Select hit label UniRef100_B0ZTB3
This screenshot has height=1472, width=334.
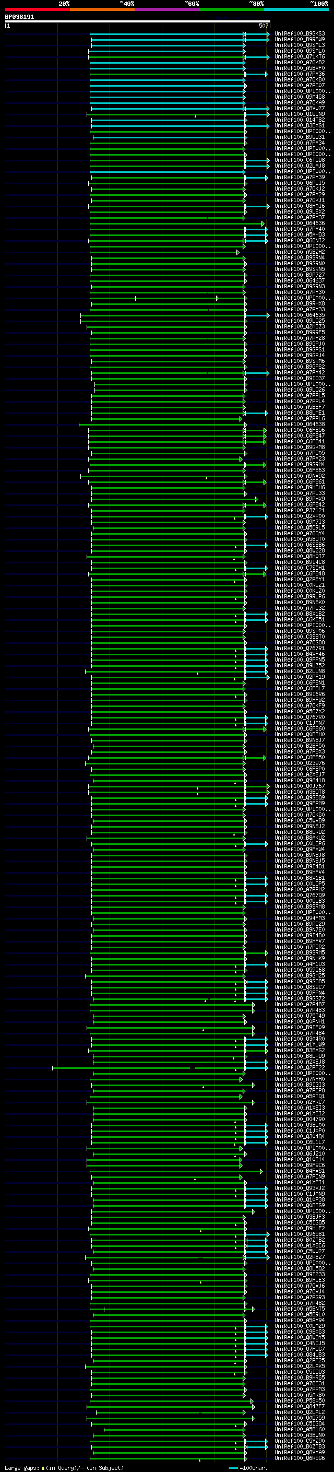(300, 1447)
